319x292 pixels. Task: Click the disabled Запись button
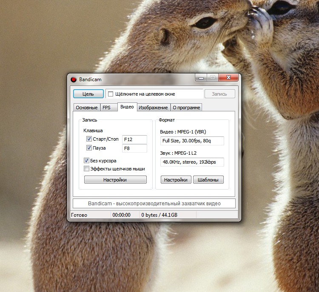220,94
